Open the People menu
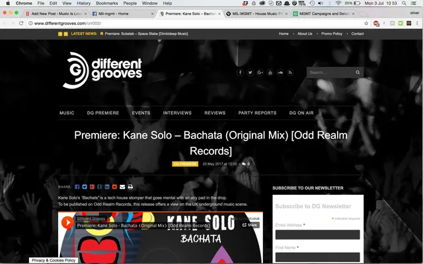This screenshot has width=423, height=264. pyautogui.click(x=130, y=3)
